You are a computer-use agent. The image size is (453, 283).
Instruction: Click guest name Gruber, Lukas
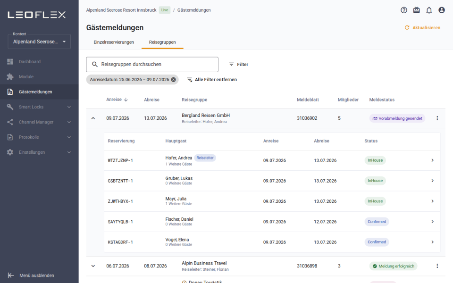179,178
